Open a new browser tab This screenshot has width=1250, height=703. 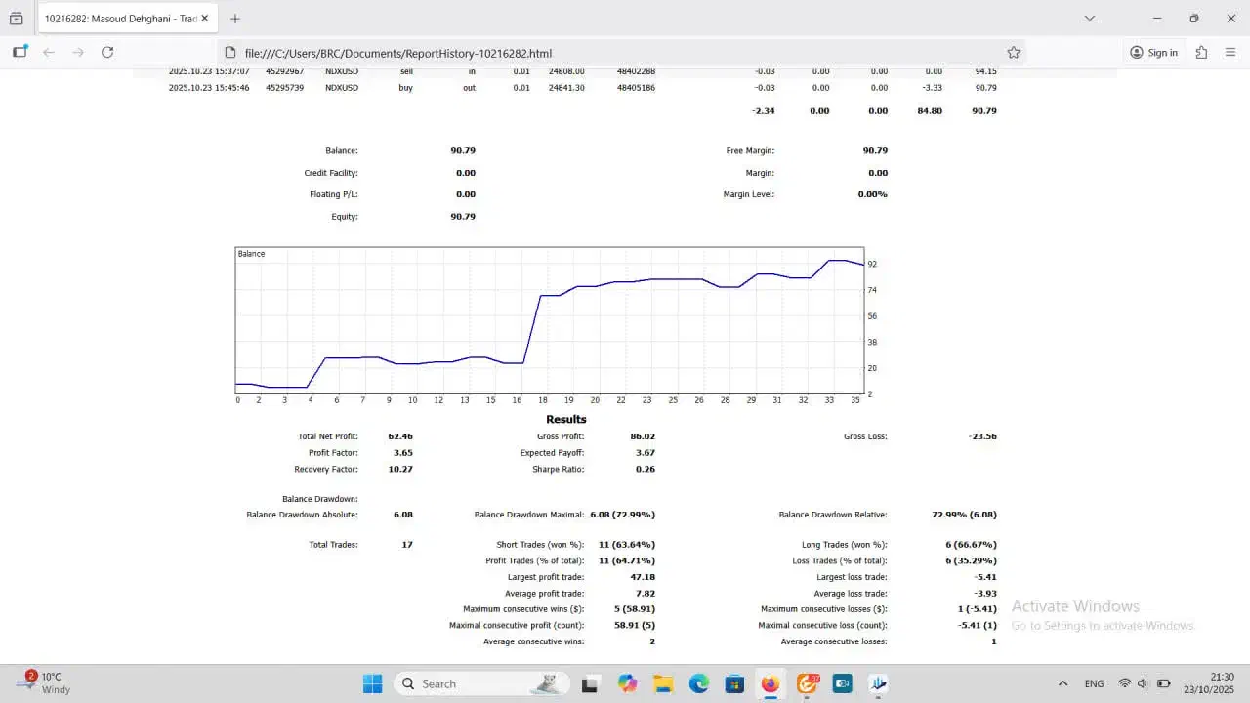click(234, 19)
